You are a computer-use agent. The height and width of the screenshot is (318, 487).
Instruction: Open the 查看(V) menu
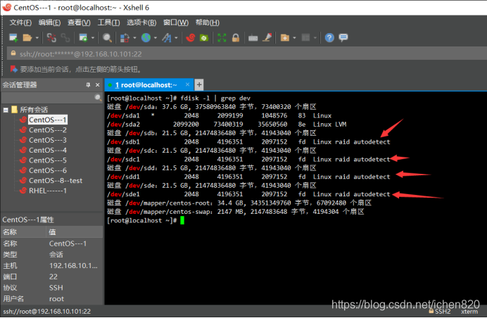click(x=79, y=23)
